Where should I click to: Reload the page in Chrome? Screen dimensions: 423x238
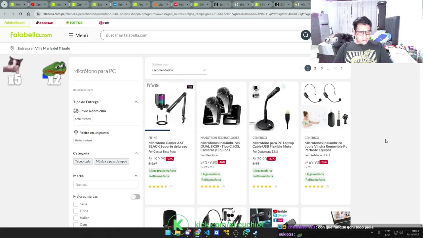coord(20,14)
